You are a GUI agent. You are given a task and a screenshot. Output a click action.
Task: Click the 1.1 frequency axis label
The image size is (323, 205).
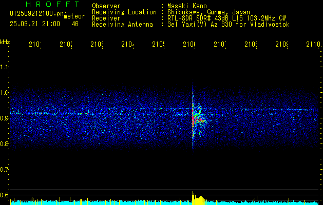tap(5, 67)
